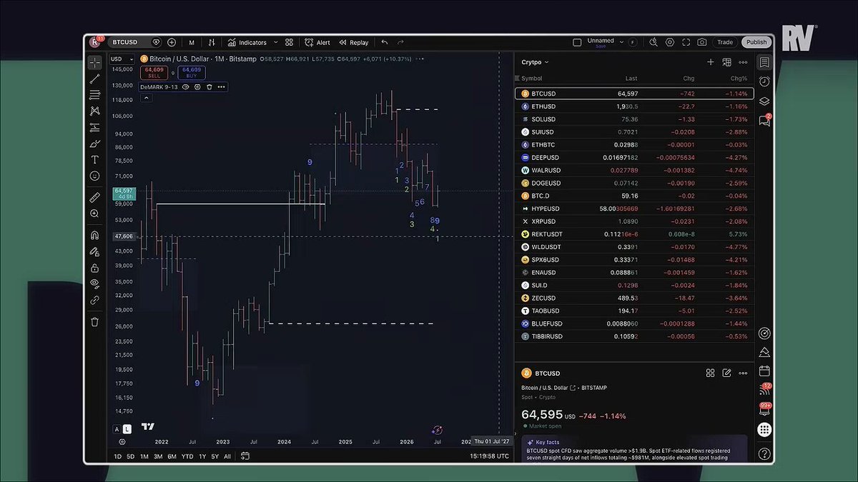Open the chart bar style selector

[x=212, y=42]
